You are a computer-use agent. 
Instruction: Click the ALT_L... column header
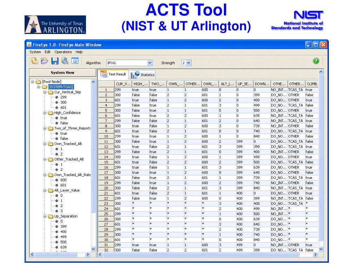[227, 84]
